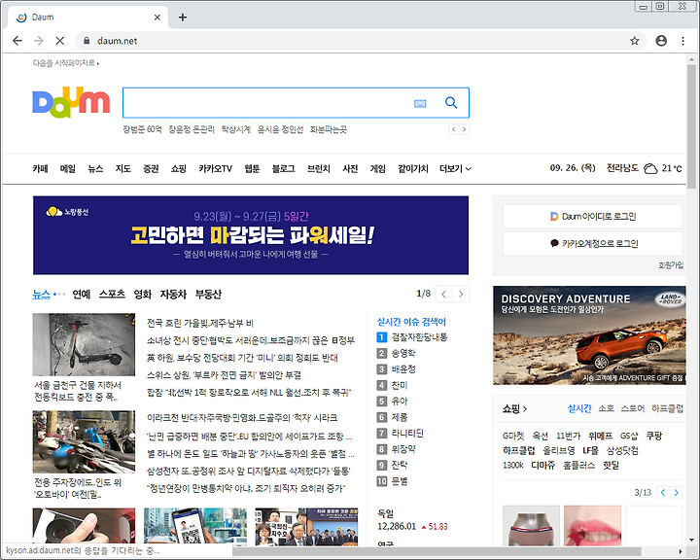The width and height of the screenshot is (700, 560).
Task: Click the cloudy weather icon
Action: pos(650,168)
